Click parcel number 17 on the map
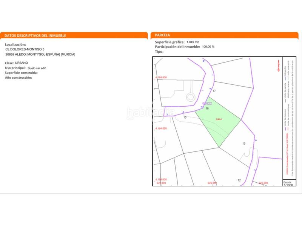The width and height of the screenshot is (302, 226). coord(214,91)
